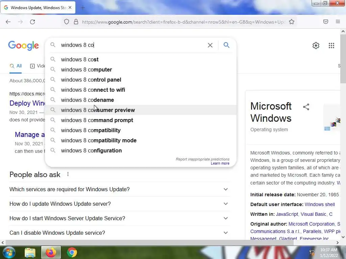Click the taskbar clock
346x259 pixels.
(329, 253)
